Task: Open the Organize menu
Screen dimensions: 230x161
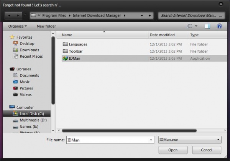Action: point(18,26)
